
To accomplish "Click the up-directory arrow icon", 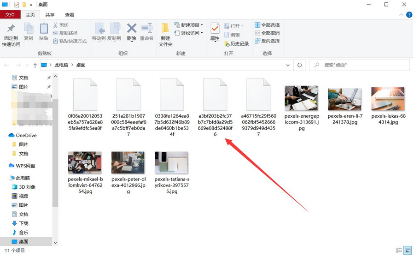I will pyautogui.click(x=35, y=65).
